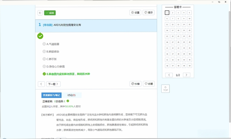Jump to question 1 in answer card

pyautogui.click(x=167, y=13)
